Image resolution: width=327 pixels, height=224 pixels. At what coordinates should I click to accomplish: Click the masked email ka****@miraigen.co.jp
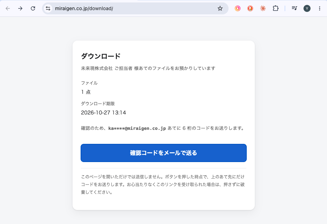[x=137, y=128]
